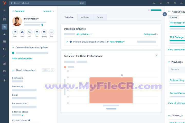Open About this contact view dropdown
Viewport: 185px width, 123px height.
click(46, 70)
